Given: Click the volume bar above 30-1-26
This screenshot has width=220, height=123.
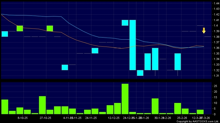Looking at the screenshot, I should click(x=155, y=106).
